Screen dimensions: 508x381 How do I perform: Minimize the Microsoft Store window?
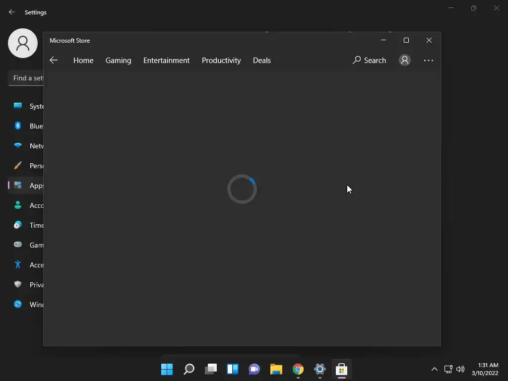383,40
